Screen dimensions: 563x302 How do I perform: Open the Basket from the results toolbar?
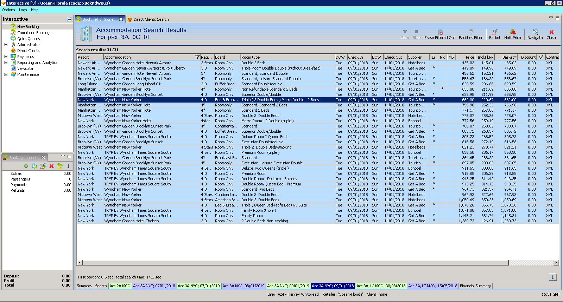click(494, 32)
